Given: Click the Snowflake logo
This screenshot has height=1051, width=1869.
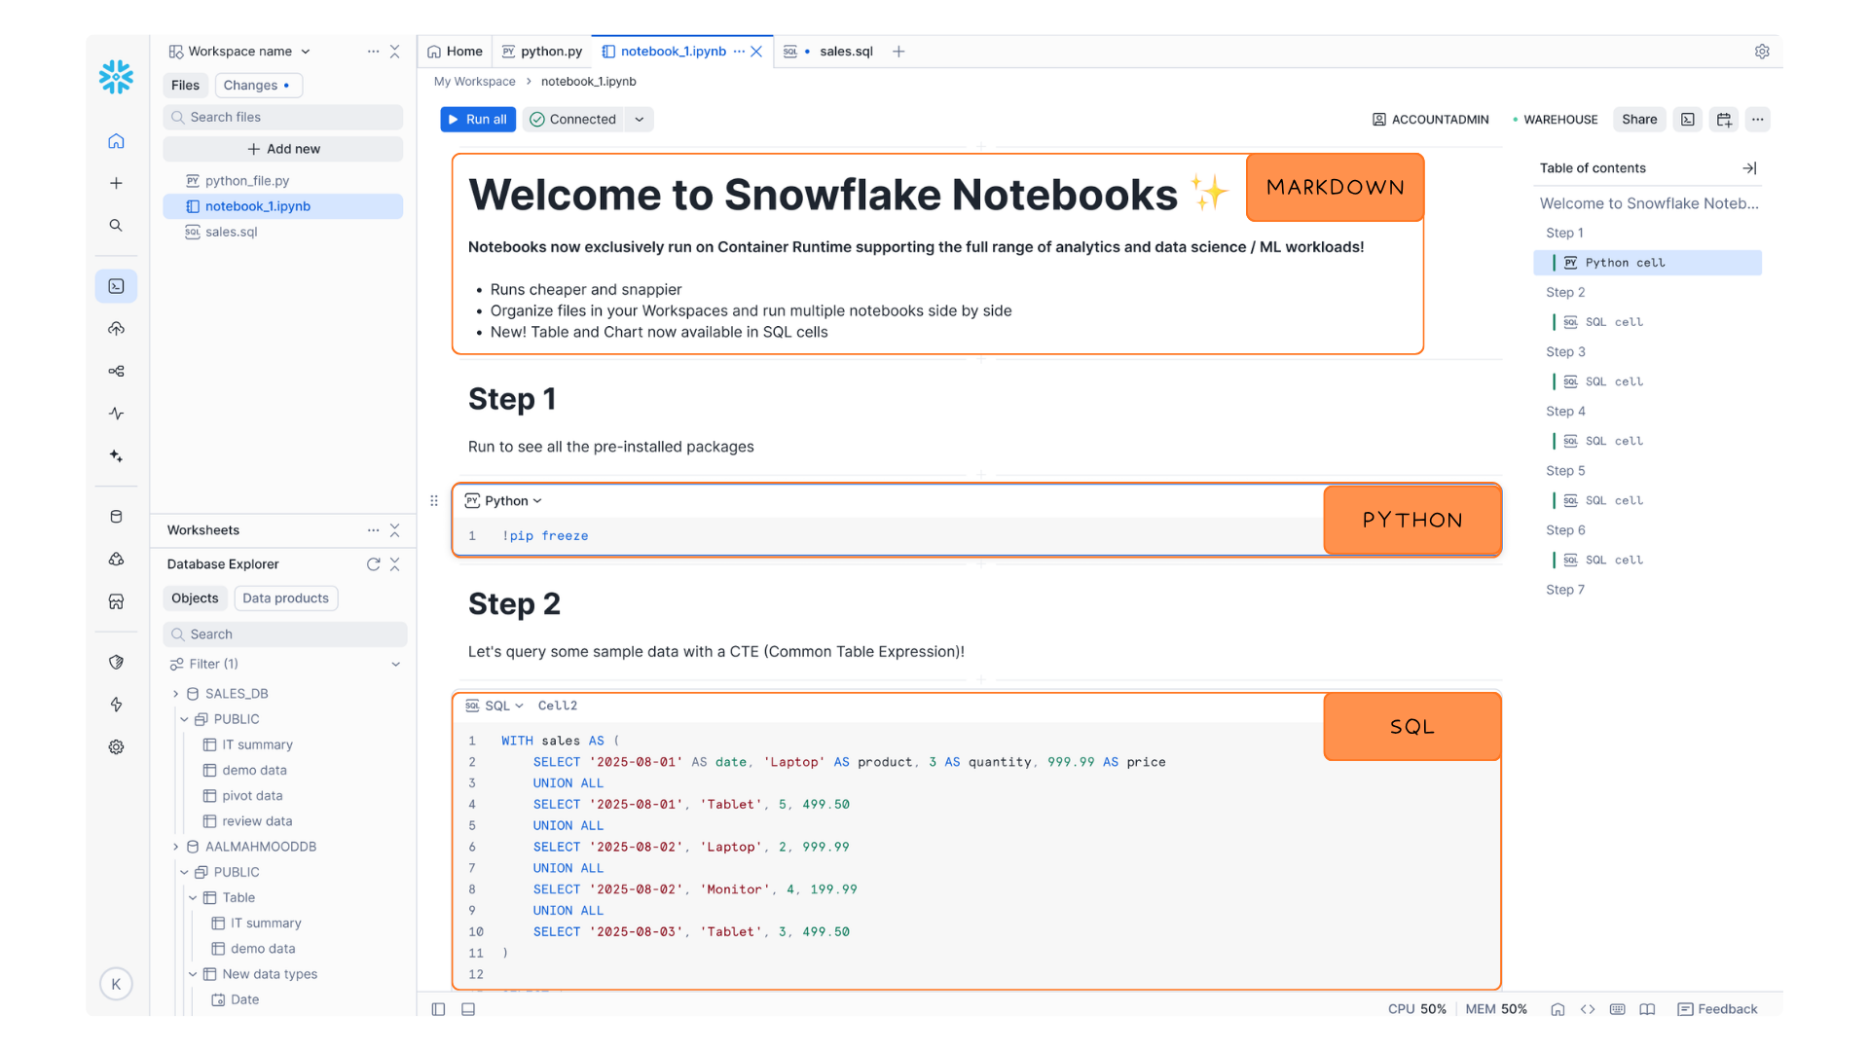Looking at the screenshot, I should [x=116, y=77].
